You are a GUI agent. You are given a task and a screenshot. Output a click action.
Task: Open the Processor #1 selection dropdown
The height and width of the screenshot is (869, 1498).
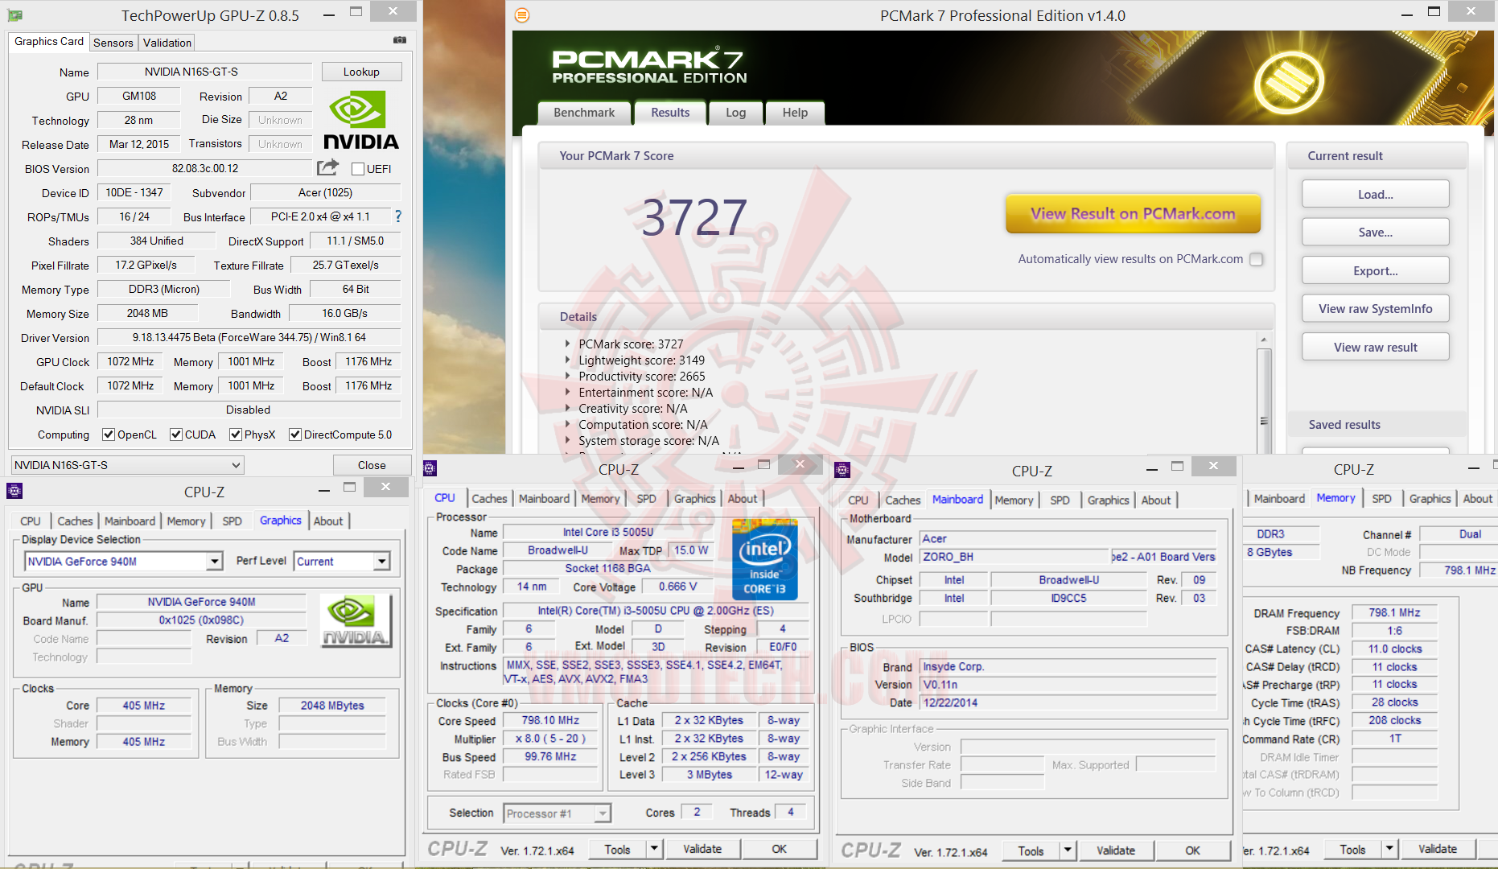tap(557, 813)
